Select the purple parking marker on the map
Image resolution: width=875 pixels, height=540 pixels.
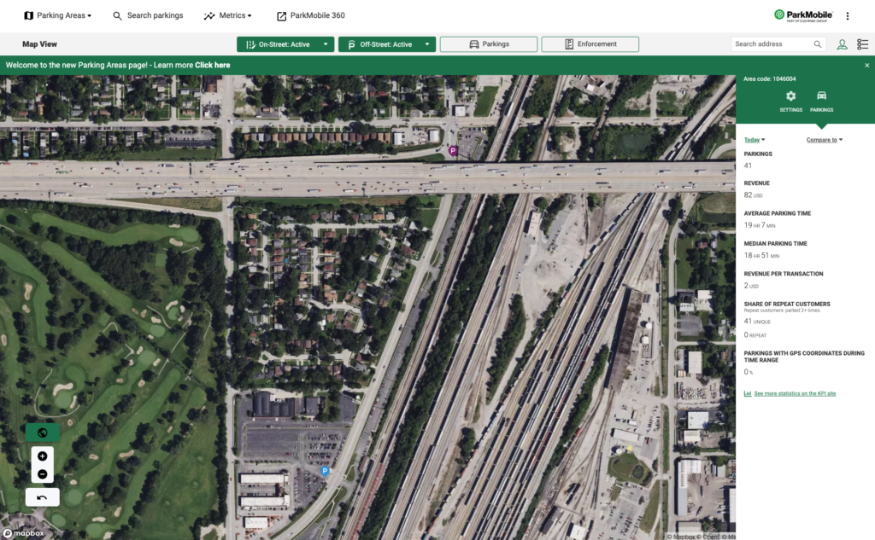coord(452,150)
